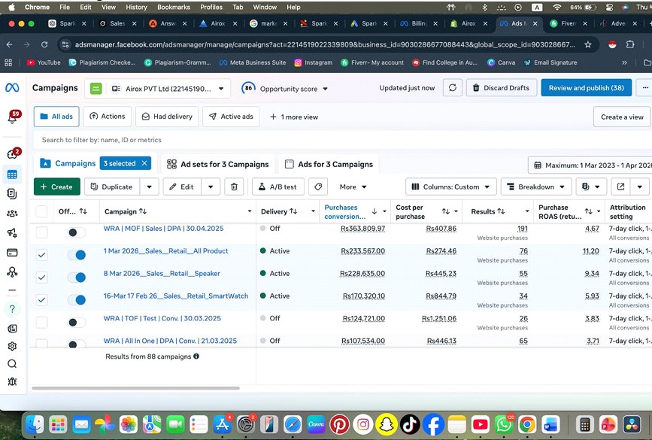Open Snapchat from the dock
The width and height of the screenshot is (652, 440).
387,425
